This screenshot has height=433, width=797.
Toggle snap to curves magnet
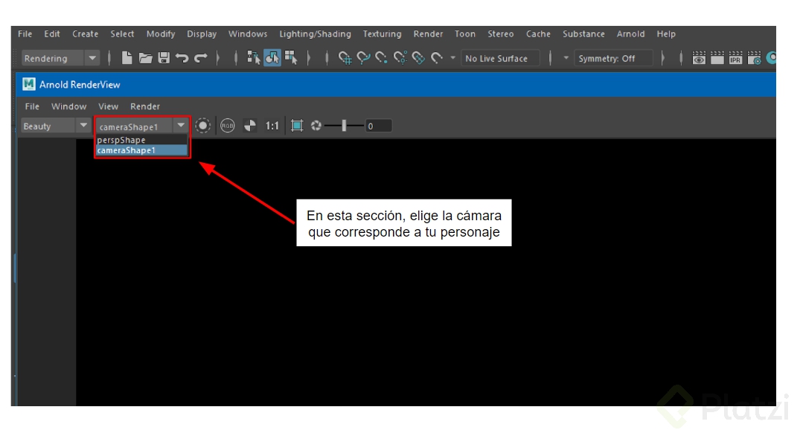click(363, 58)
